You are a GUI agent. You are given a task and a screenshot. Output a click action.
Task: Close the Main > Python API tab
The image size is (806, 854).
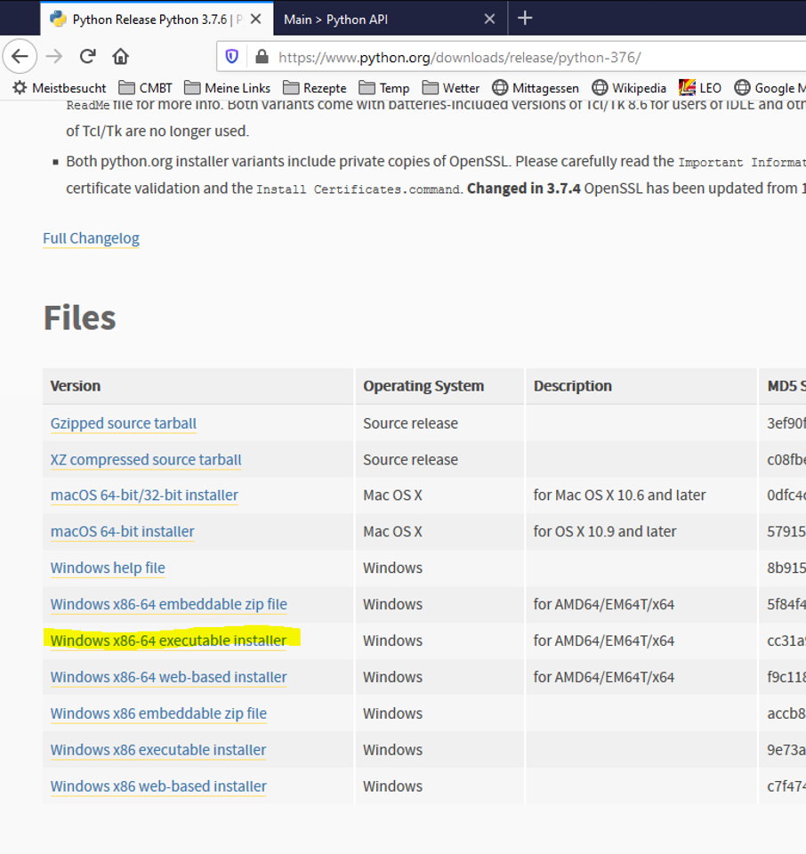(489, 19)
